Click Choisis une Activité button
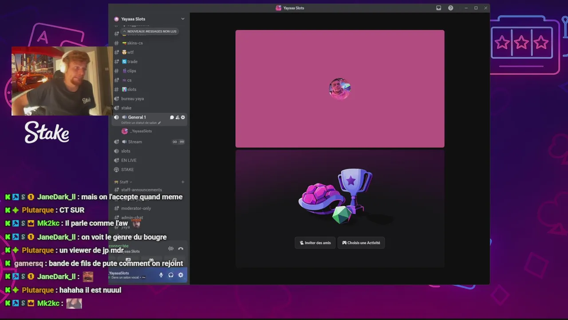 point(361,243)
